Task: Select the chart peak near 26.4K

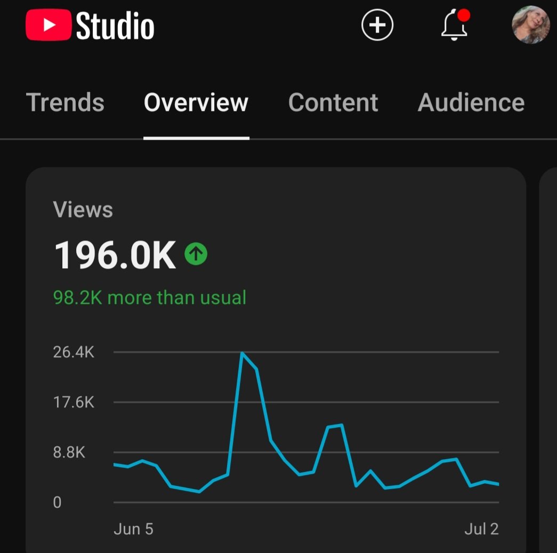Action: click(243, 353)
